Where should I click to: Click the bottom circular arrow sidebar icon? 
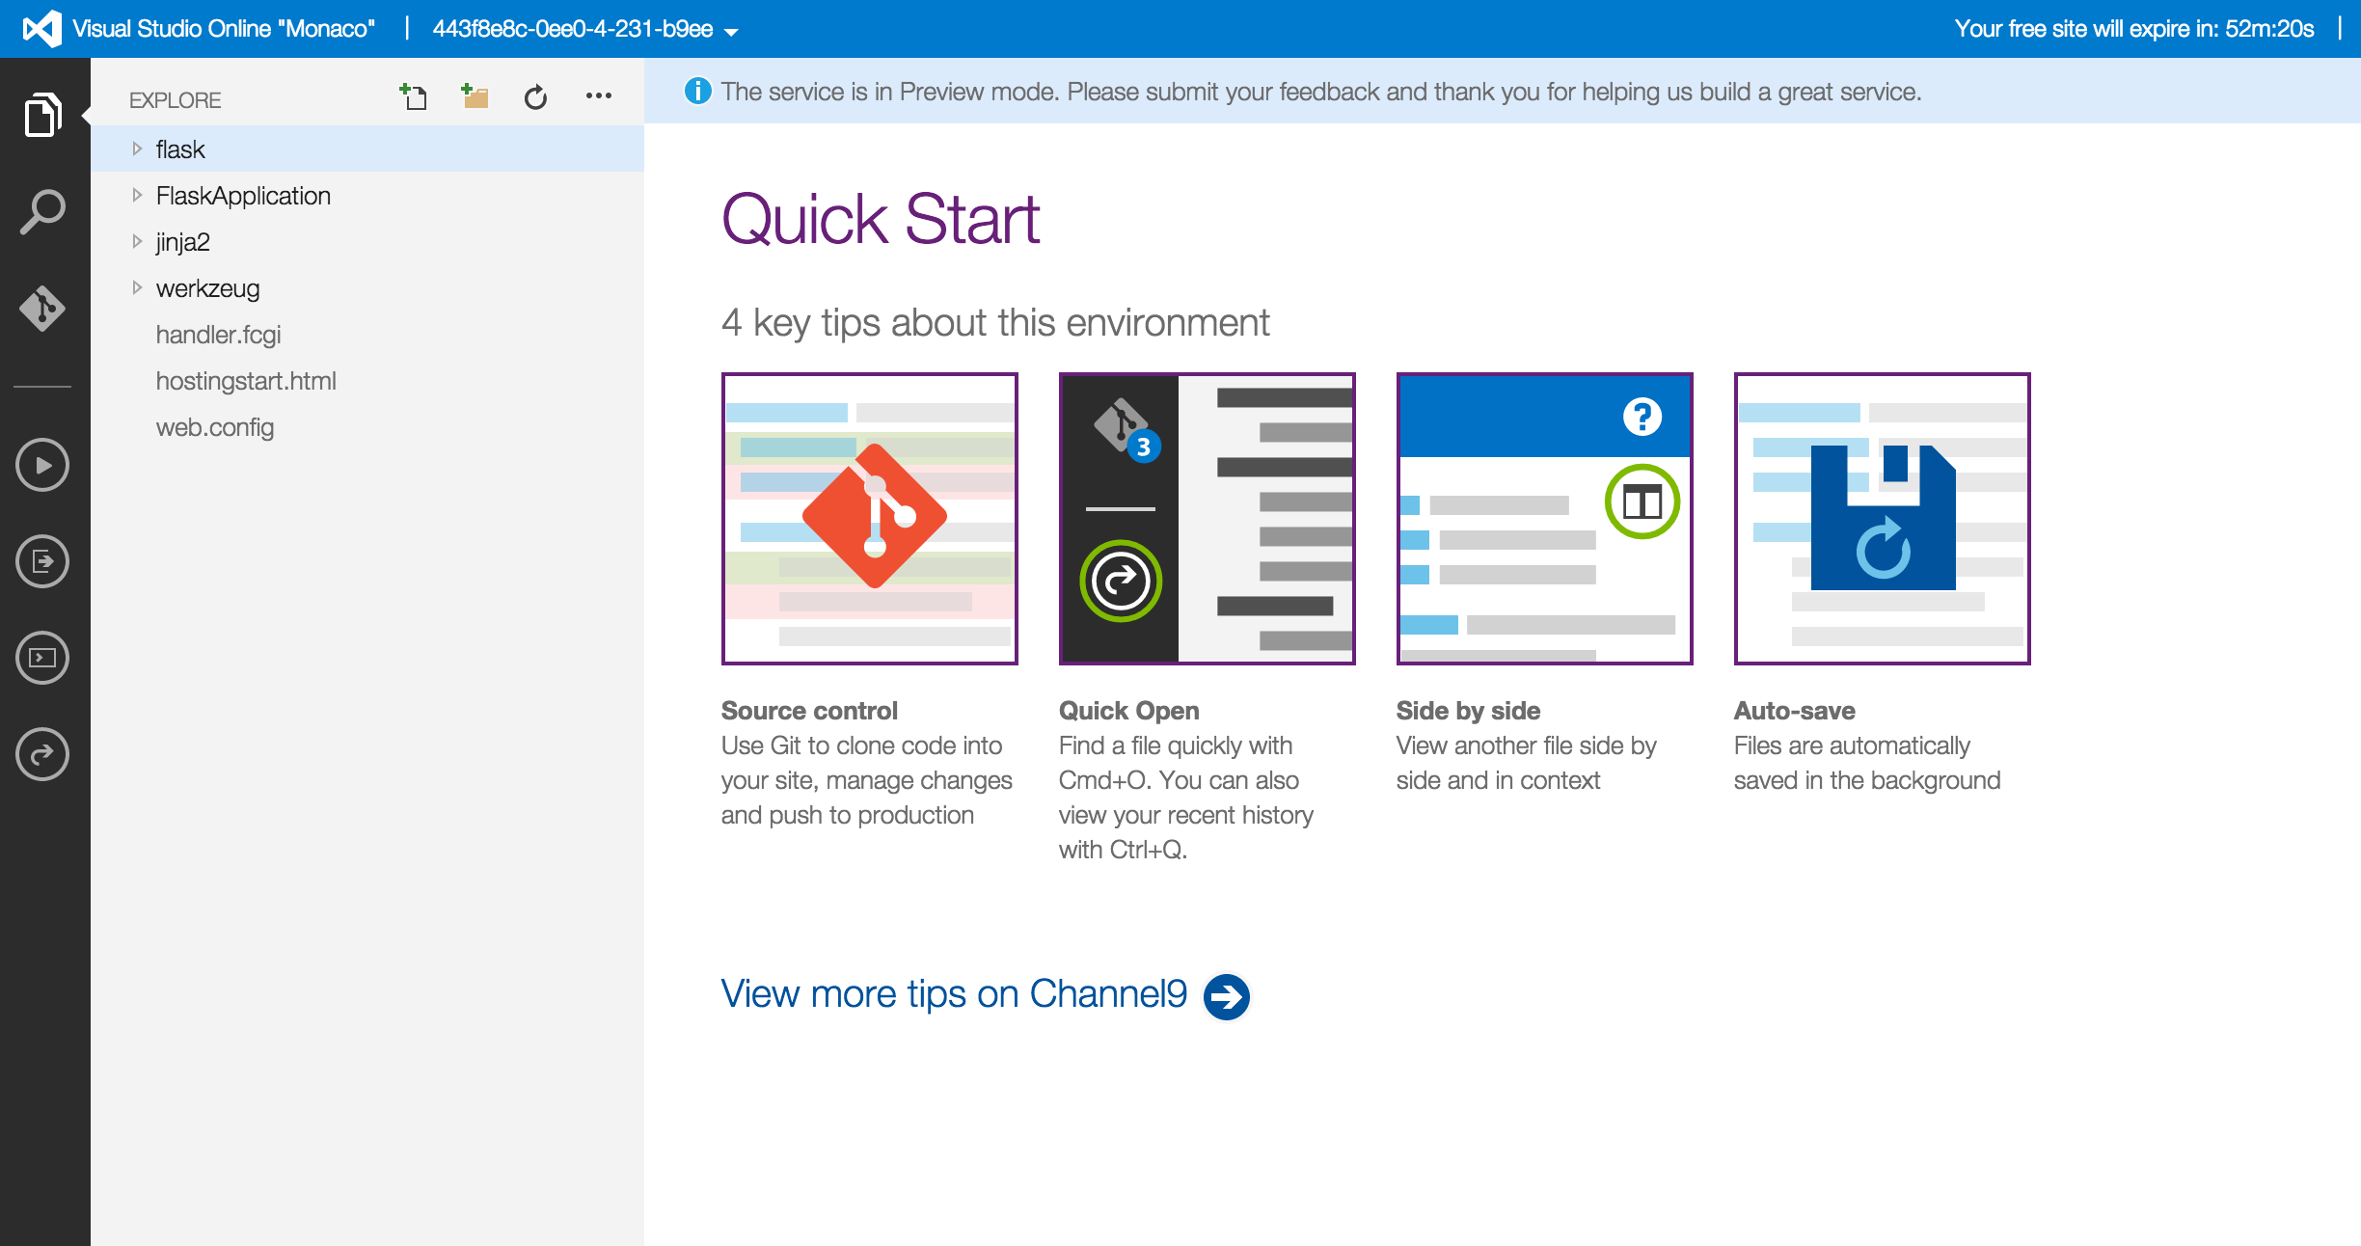pos(42,754)
